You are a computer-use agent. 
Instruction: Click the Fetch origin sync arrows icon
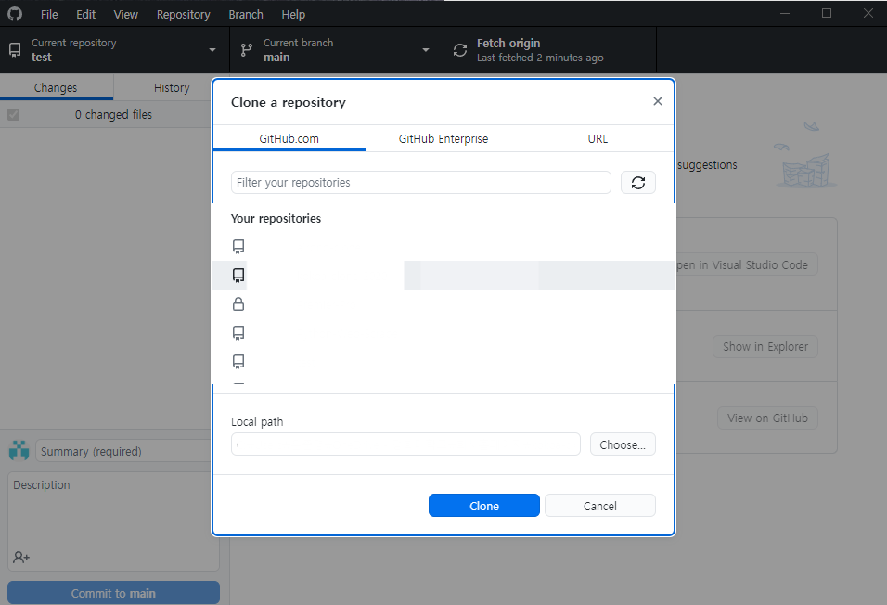[460, 50]
